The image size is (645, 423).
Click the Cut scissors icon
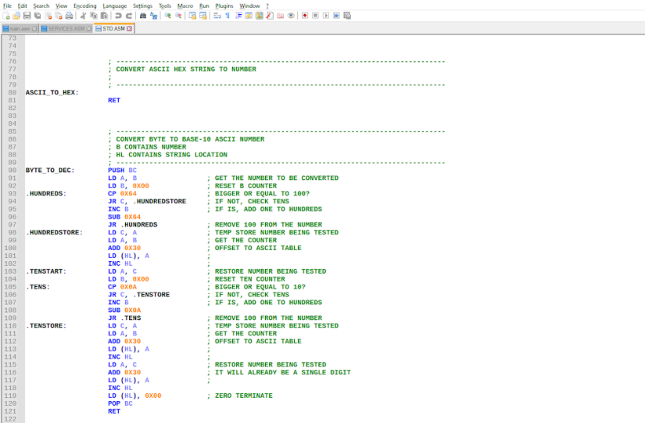83,16
